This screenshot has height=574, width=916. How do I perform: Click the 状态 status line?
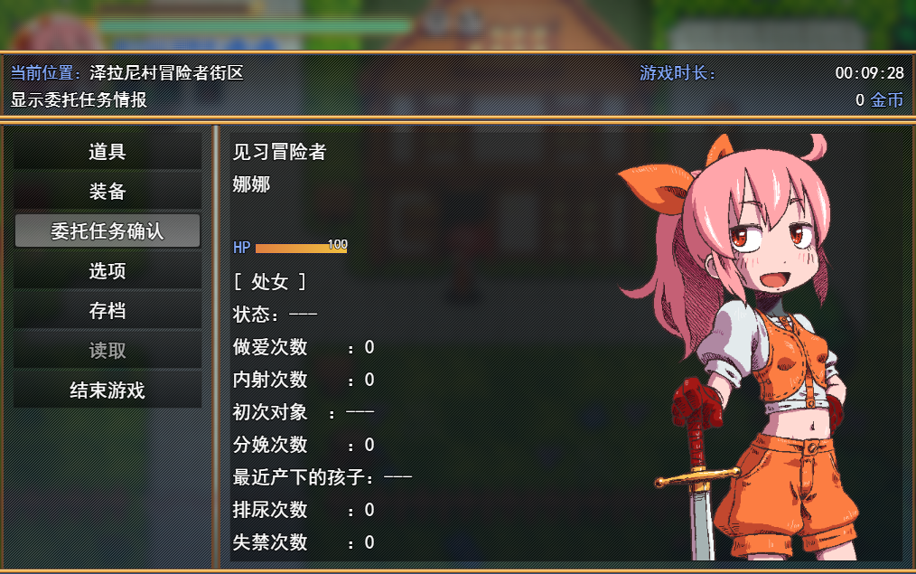pyautogui.click(x=275, y=315)
